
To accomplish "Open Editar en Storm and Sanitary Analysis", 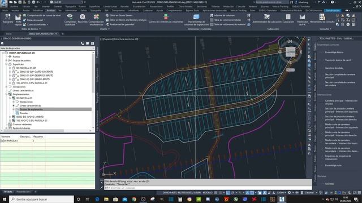I will pos(126,20).
